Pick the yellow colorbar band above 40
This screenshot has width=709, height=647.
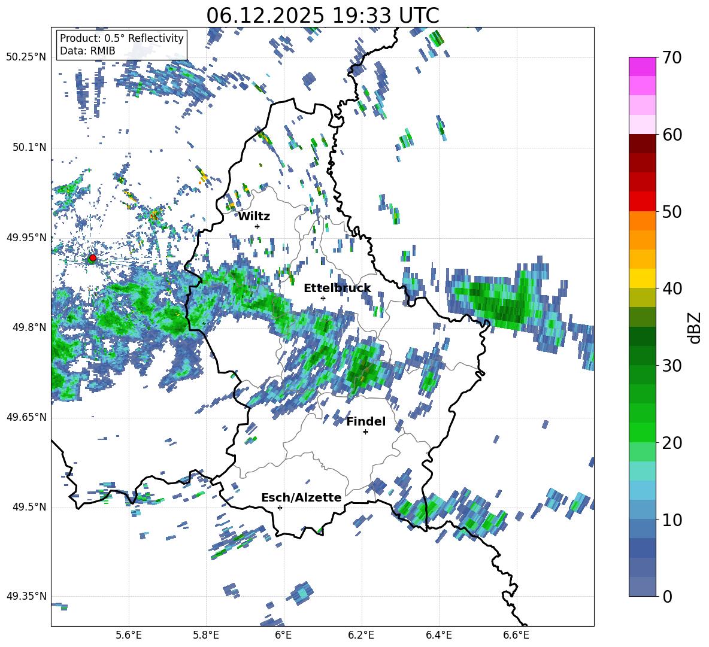pyautogui.click(x=642, y=278)
